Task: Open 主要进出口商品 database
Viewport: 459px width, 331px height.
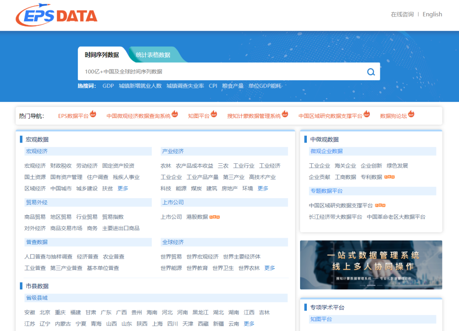Action: tap(121, 228)
